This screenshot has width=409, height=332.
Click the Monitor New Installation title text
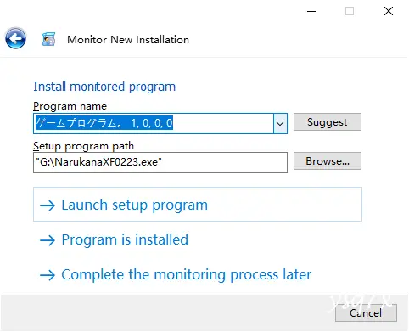[x=128, y=40]
